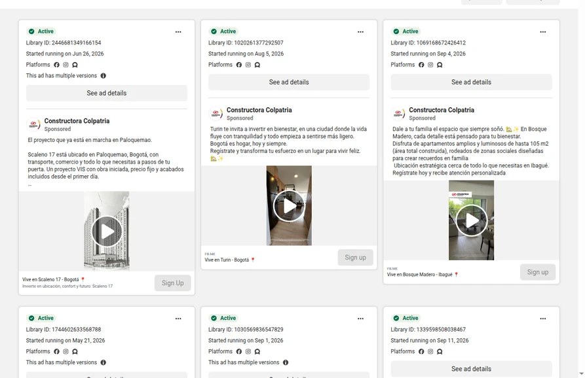Click Audience Network icon in Aug 5 ad
Screen dimensions: 585x378
pos(257,65)
